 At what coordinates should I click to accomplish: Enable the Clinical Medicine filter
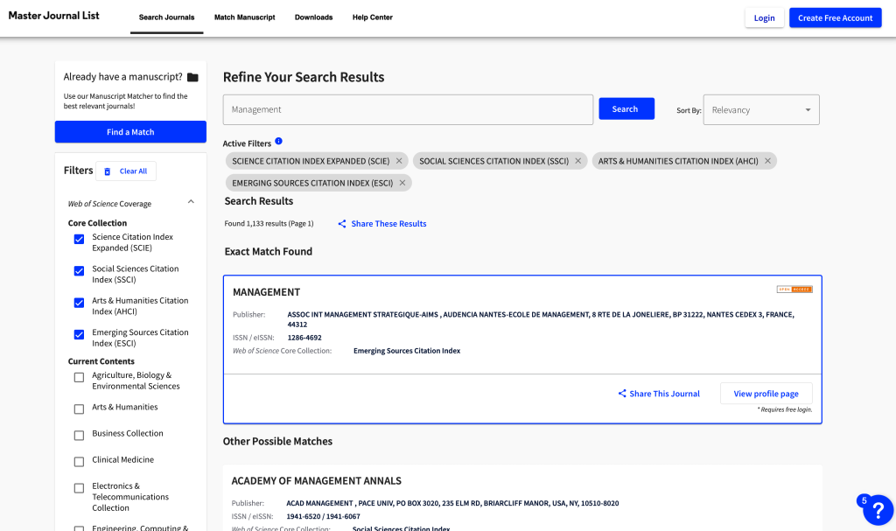click(79, 462)
